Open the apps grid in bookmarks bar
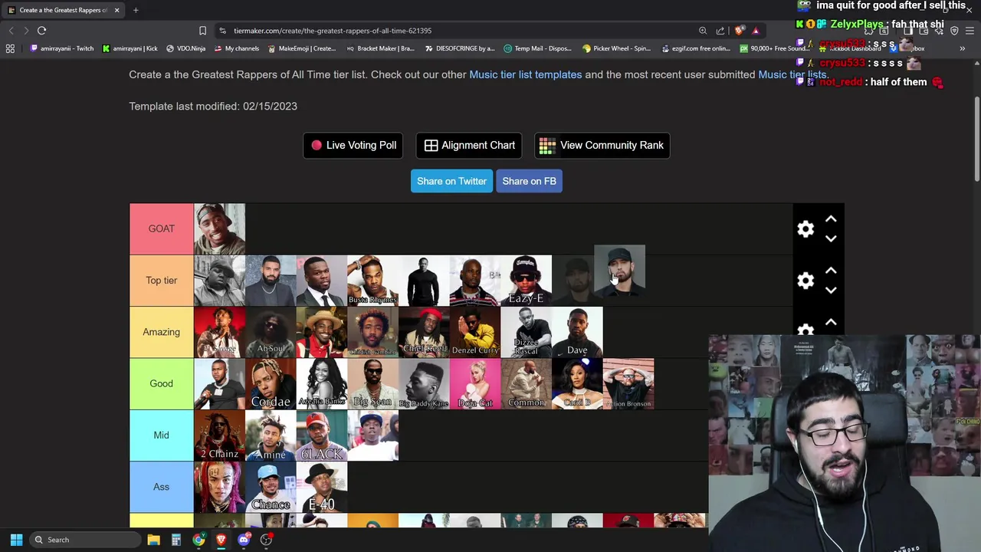 pos(10,48)
